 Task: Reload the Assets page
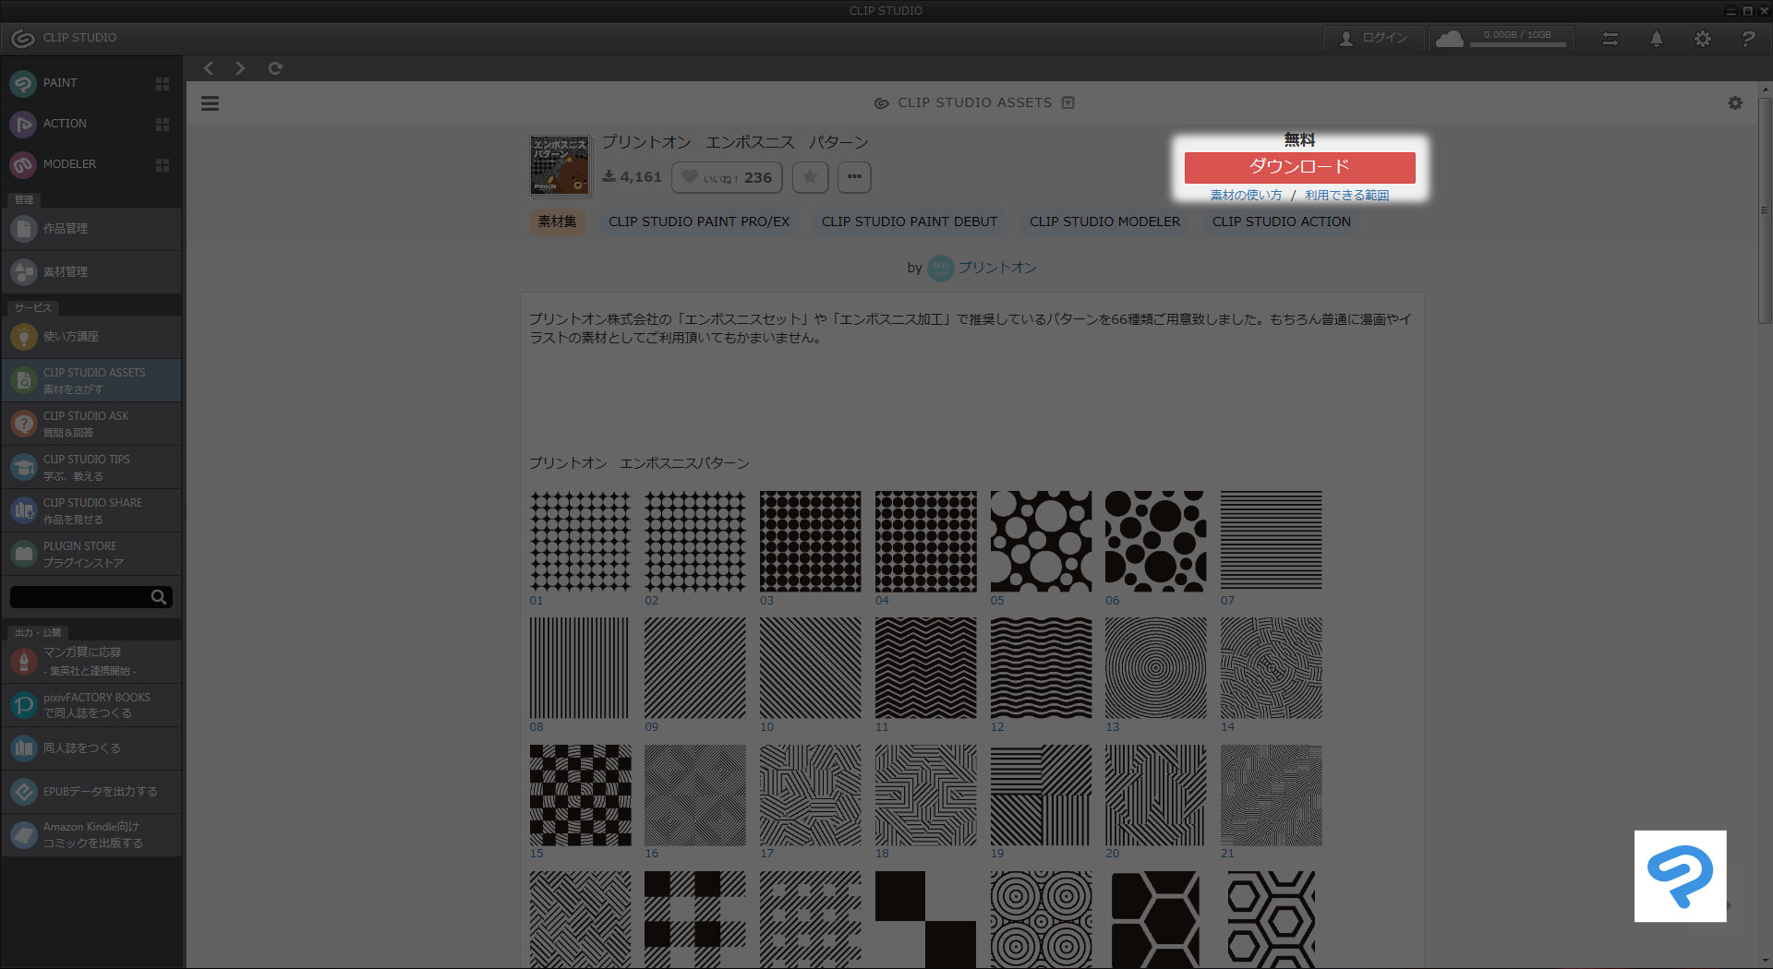coord(275,68)
